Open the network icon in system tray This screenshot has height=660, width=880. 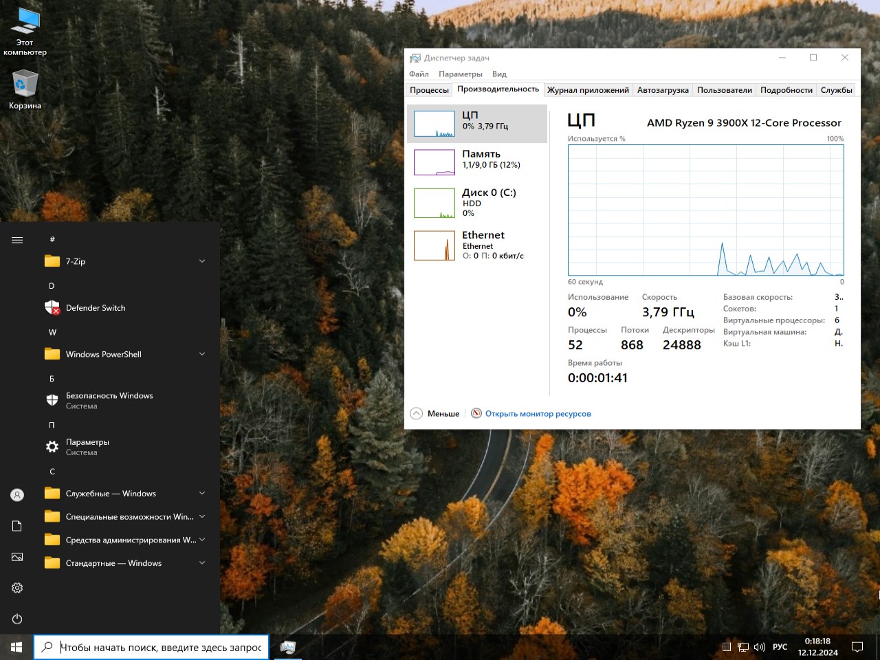(743, 647)
